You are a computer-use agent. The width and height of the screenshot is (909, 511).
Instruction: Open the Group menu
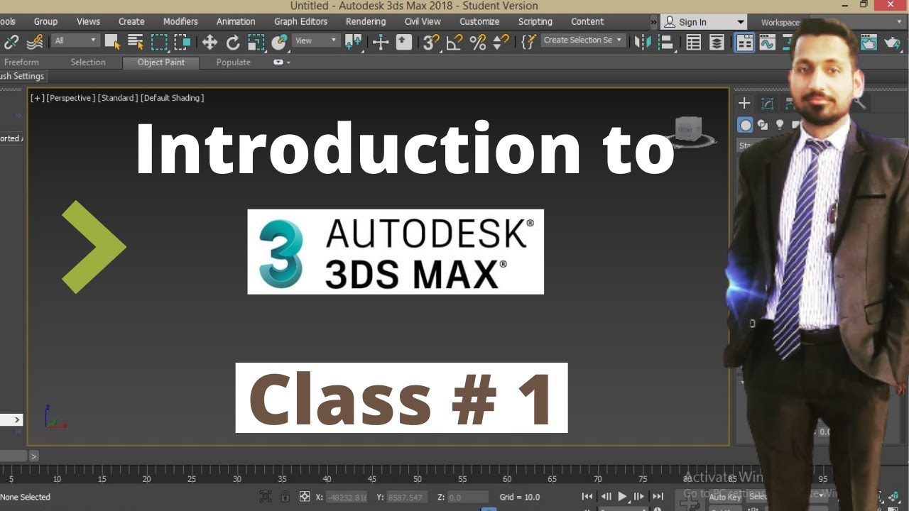[x=45, y=21]
